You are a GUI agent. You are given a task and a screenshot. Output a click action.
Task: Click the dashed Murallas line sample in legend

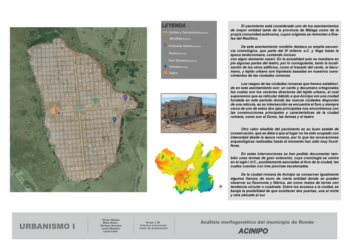166,38
